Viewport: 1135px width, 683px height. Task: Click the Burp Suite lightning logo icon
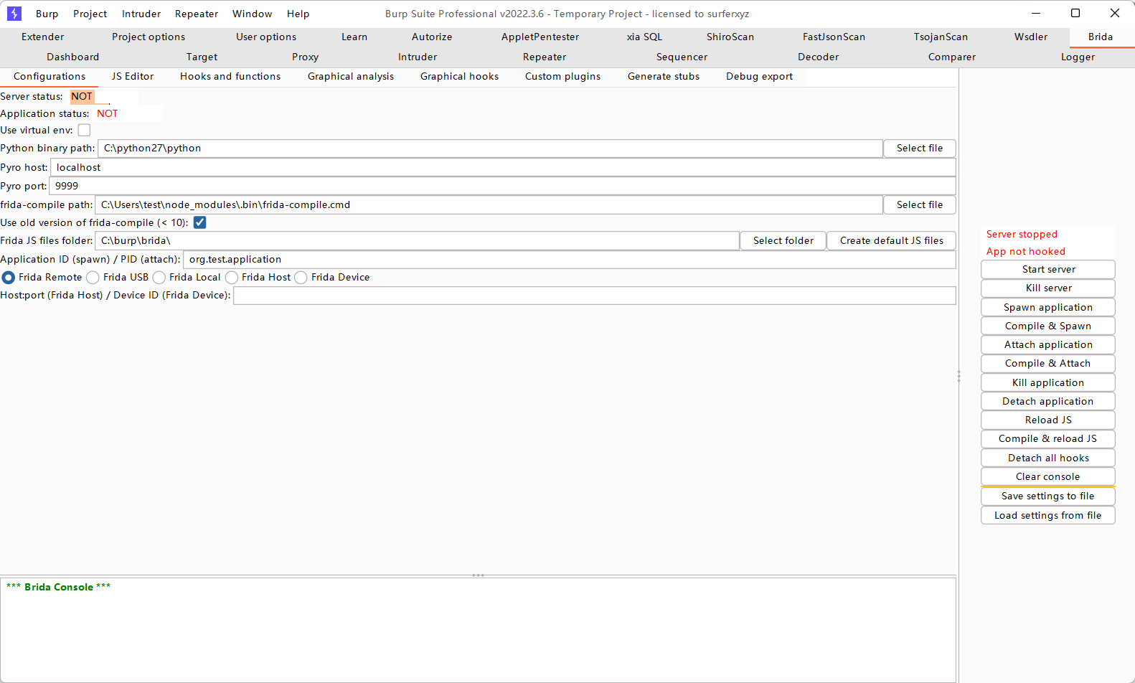(x=14, y=14)
